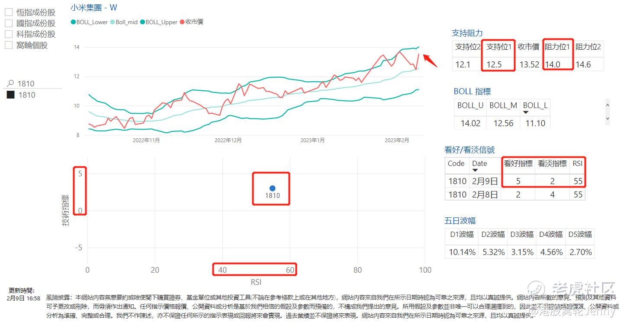Open the BOLL 指標 section heading
This screenshot has width=627, height=325.
[x=472, y=91]
